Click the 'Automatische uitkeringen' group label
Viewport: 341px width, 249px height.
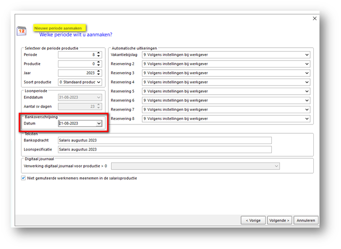click(x=134, y=48)
